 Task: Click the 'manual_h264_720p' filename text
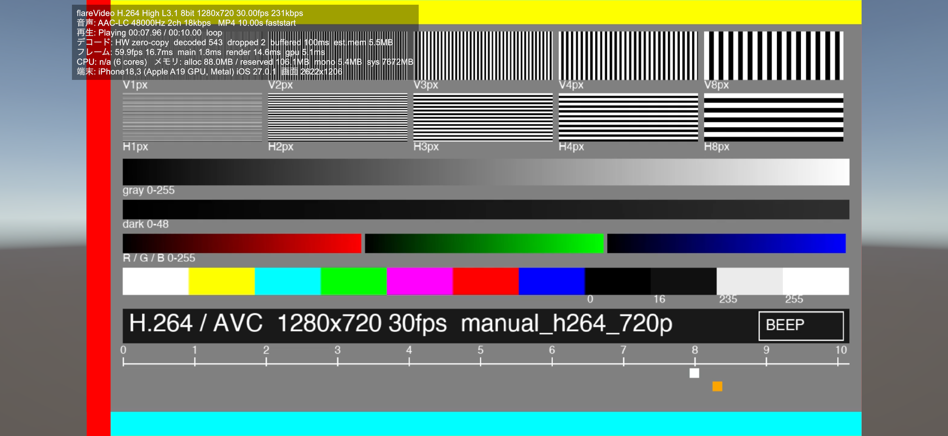[x=566, y=324]
